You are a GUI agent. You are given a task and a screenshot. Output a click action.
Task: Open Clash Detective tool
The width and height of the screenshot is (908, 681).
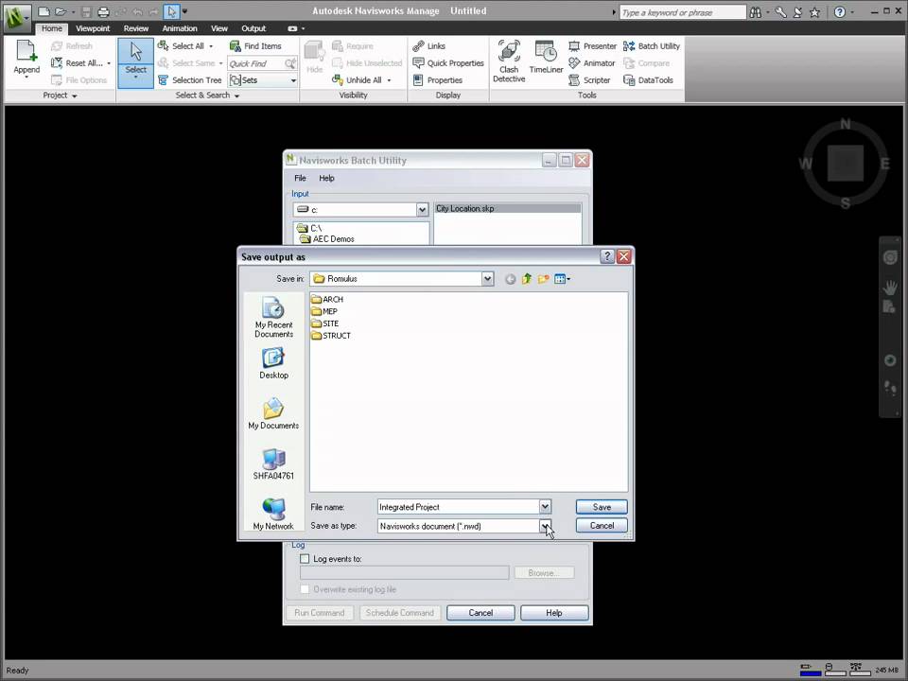pos(509,61)
